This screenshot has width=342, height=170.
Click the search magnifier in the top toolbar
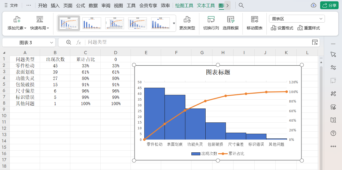[x=241, y=5]
